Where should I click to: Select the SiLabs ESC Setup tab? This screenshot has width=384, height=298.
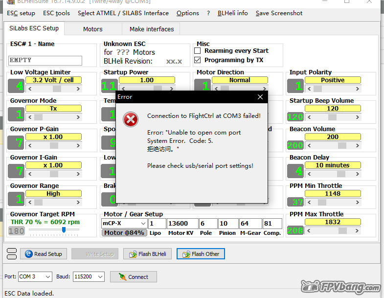34,28
